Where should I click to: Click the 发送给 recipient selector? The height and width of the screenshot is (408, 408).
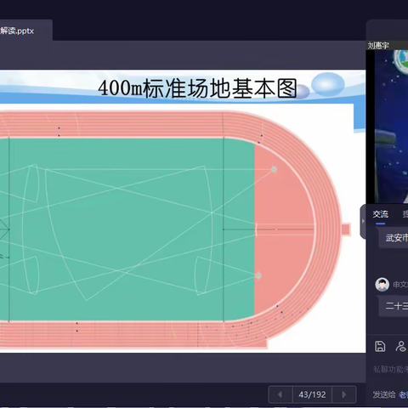390,394
